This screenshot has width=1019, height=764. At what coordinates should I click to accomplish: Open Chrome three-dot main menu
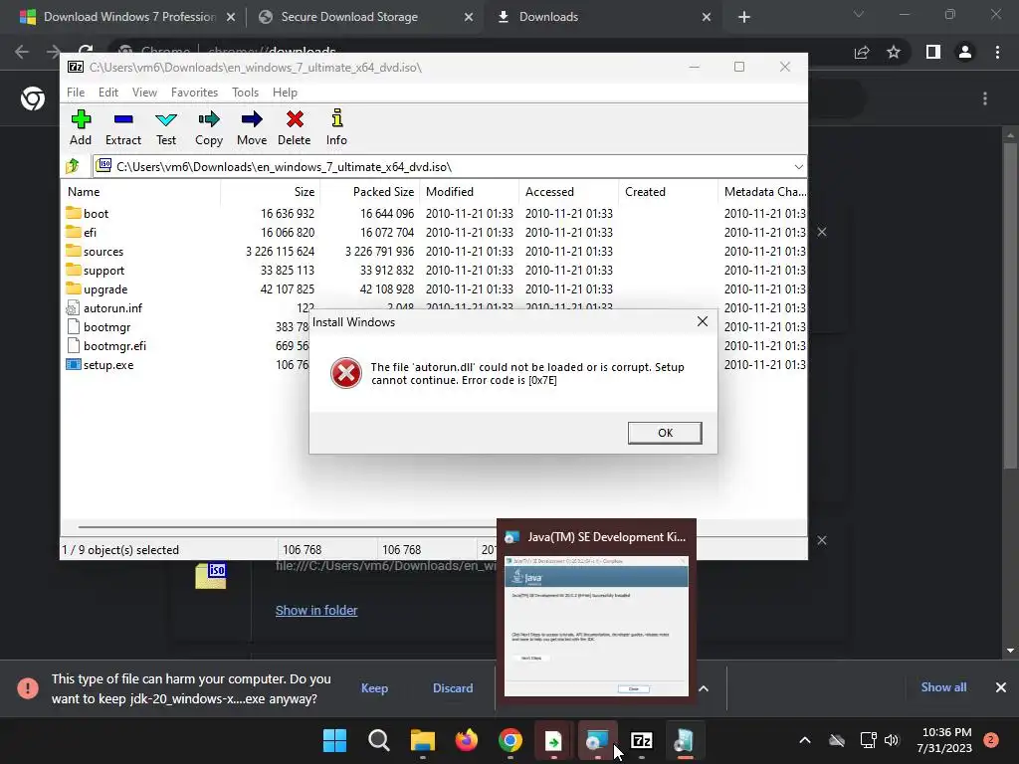[x=997, y=52]
